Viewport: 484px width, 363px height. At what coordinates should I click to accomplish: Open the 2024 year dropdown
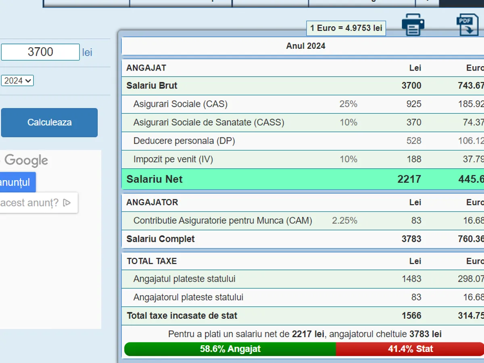pos(17,81)
